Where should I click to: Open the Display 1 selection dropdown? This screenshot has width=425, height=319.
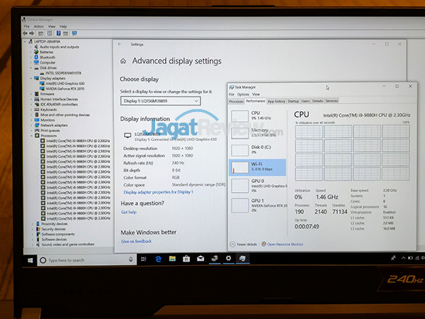point(160,101)
